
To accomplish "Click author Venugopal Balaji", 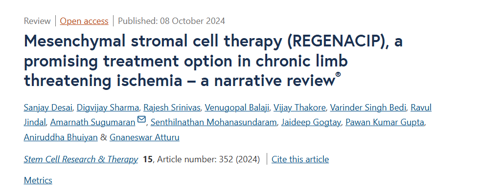I will pyautogui.click(x=237, y=108).
